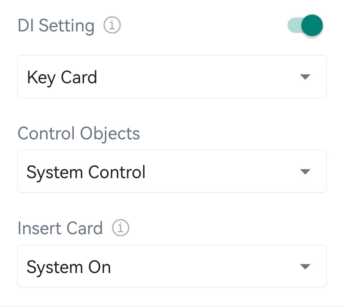Expand the Control Objects dropdown
344x307 pixels.
pyautogui.click(x=172, y=171)
